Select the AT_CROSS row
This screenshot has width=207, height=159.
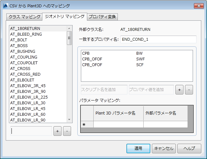coord(38,69)
